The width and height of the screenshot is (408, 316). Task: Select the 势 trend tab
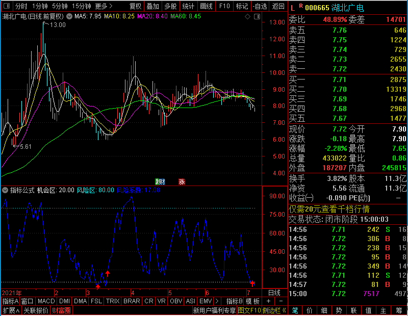[339, 310]
